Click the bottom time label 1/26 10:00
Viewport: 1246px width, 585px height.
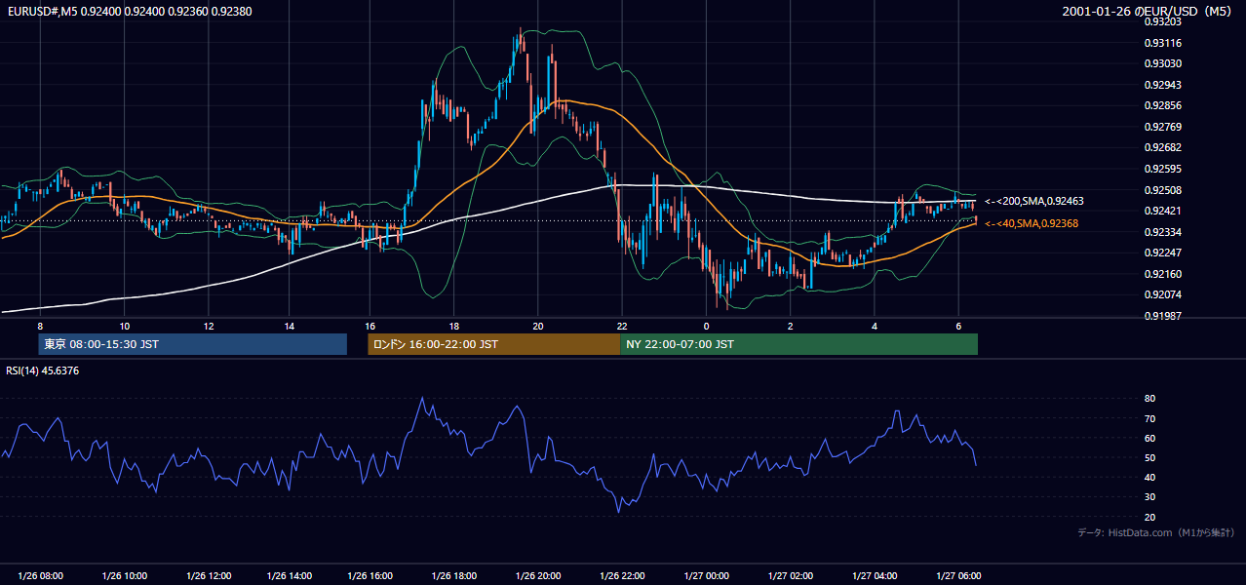click(125, 576)
